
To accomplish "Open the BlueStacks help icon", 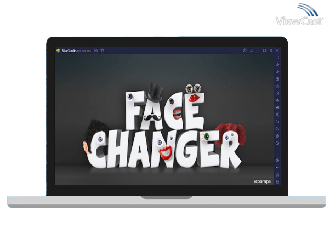I will tap(244, 50).
